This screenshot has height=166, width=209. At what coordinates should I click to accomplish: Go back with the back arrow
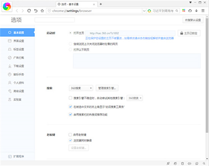click(17, 11)
